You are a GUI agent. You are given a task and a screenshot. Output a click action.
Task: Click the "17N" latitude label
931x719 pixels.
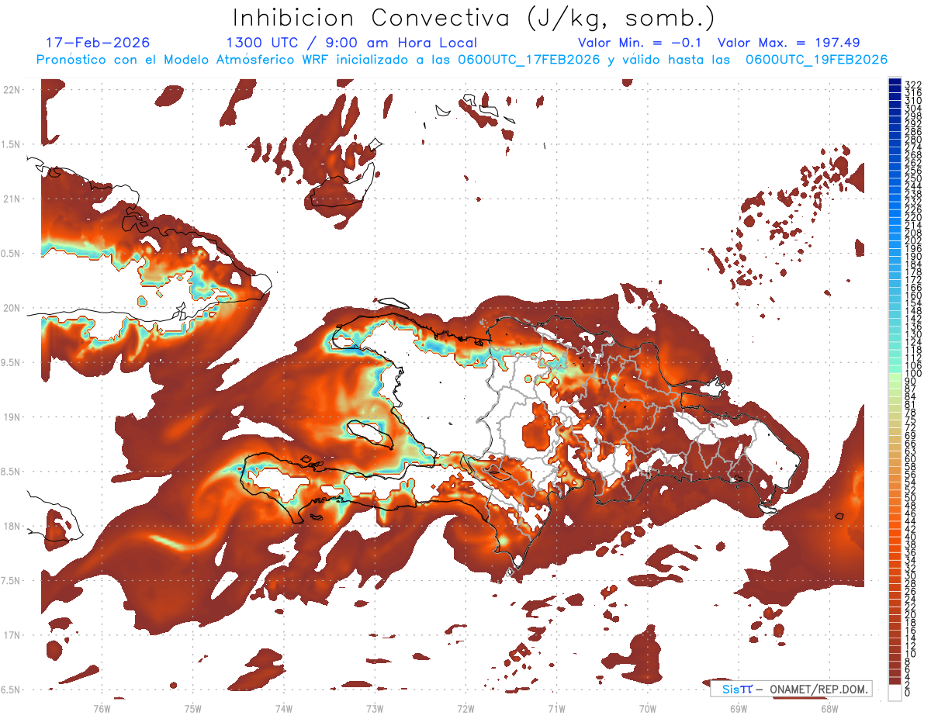(12, 636)
